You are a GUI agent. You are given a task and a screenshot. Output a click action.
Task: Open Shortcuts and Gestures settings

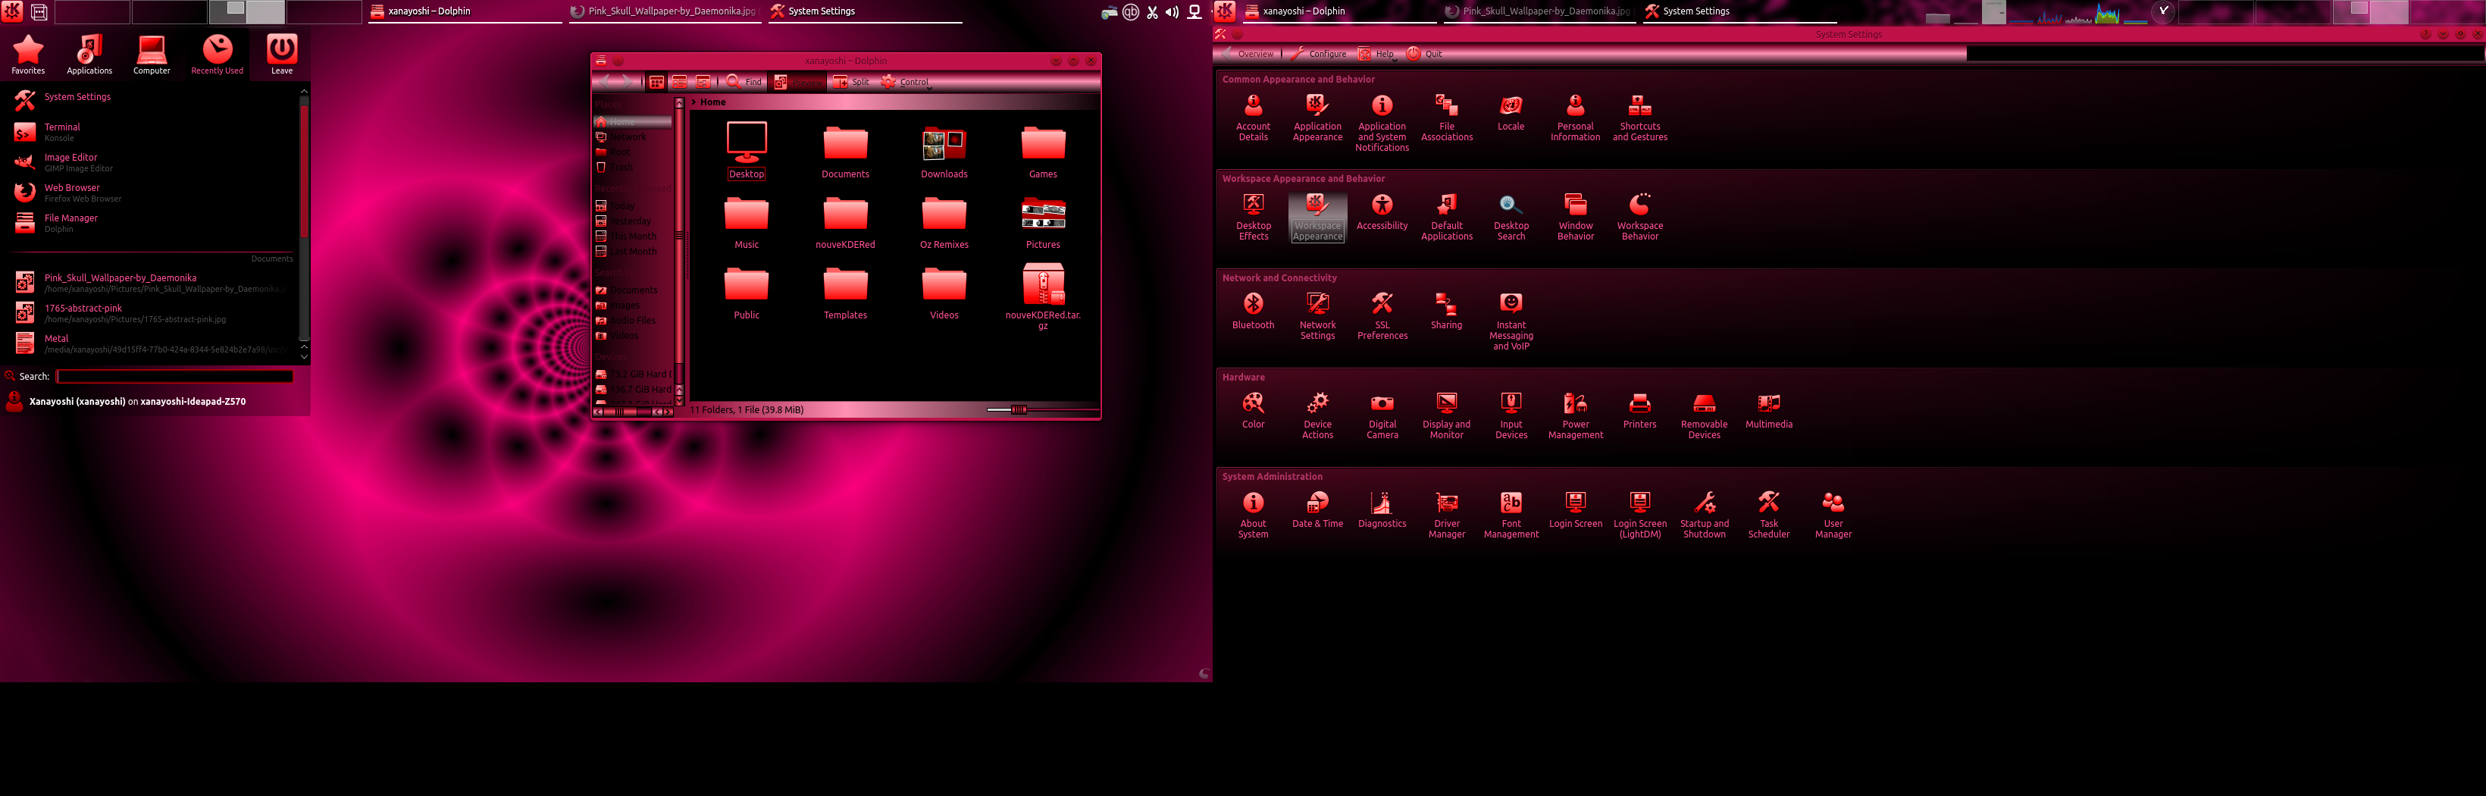pos(1639,118)
